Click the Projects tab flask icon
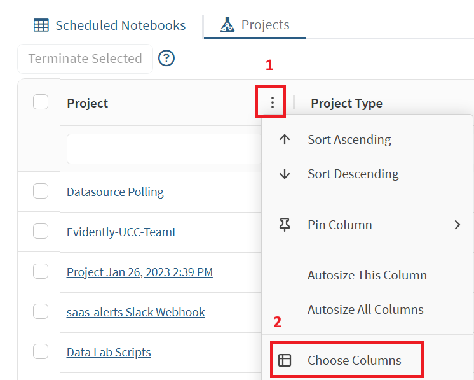Viewport: 474px width, 380px height. click(x=227, y=25)
